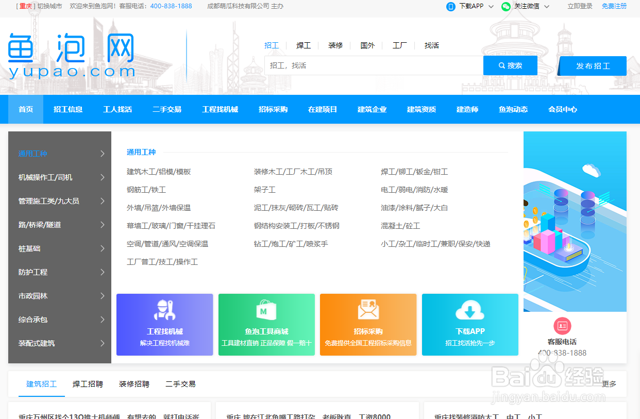This screenshot has width=640, height=419.
Task: Go to 工人找活 navigation item
Action: click(x=117, y=109)
